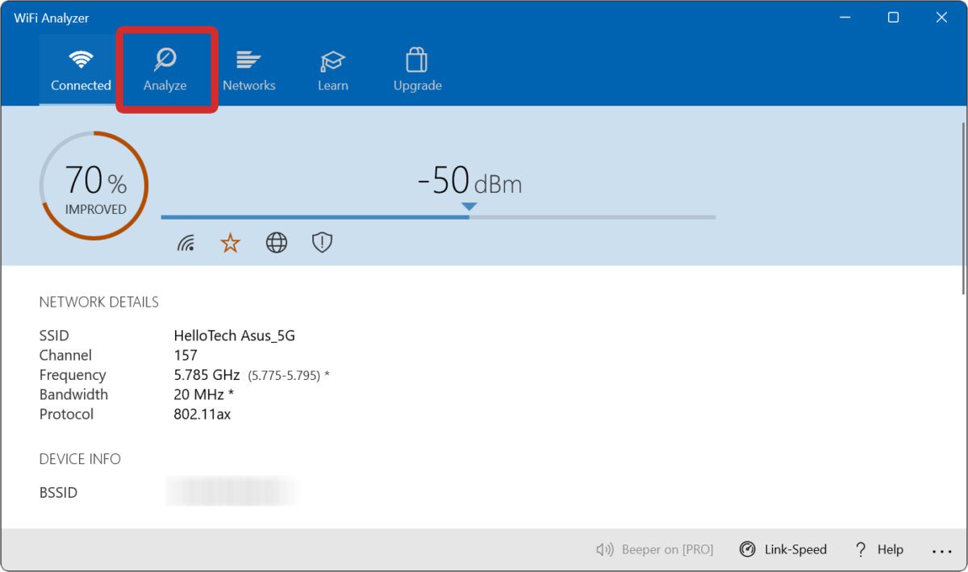The image size is (968, 572).
Task: Click the vertical scrollbar on the right
Action: tap(963, 210)
